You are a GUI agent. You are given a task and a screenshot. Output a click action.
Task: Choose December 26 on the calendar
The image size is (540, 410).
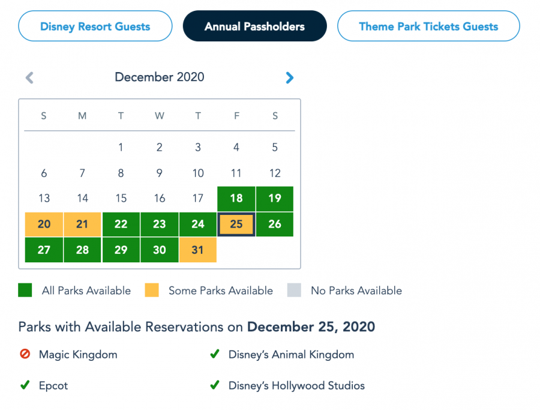(x=275, y=224)
